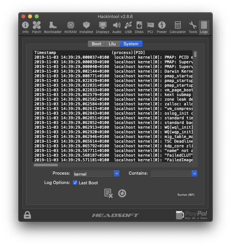Click the Contains text field

(171, 174)
